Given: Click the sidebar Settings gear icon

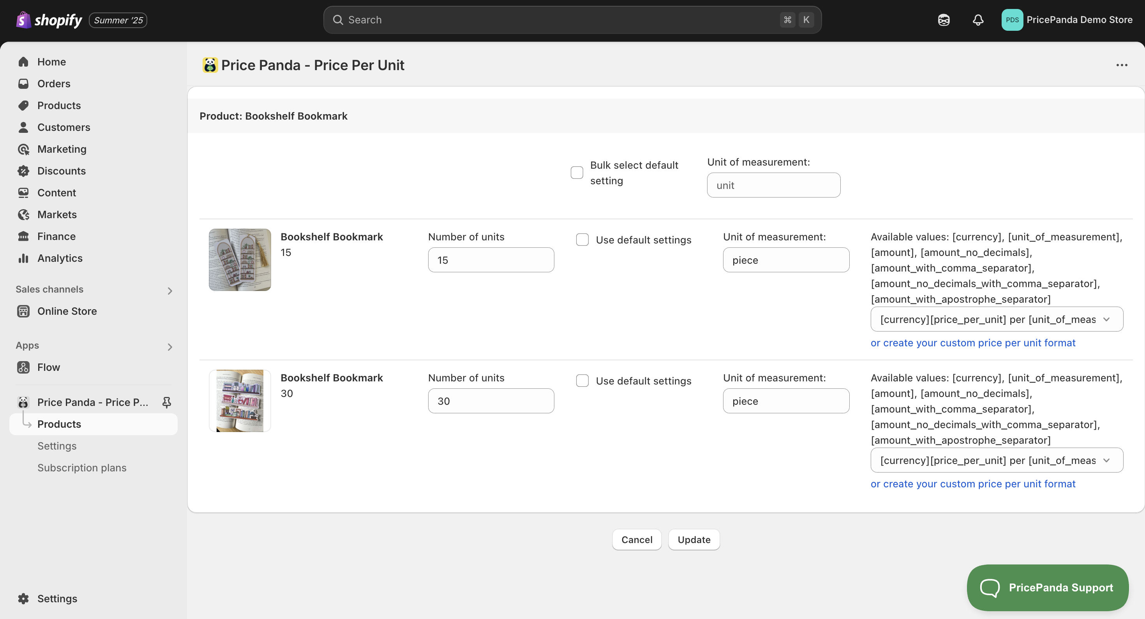Looking at the screenshot, I should [x=23, y=598].
